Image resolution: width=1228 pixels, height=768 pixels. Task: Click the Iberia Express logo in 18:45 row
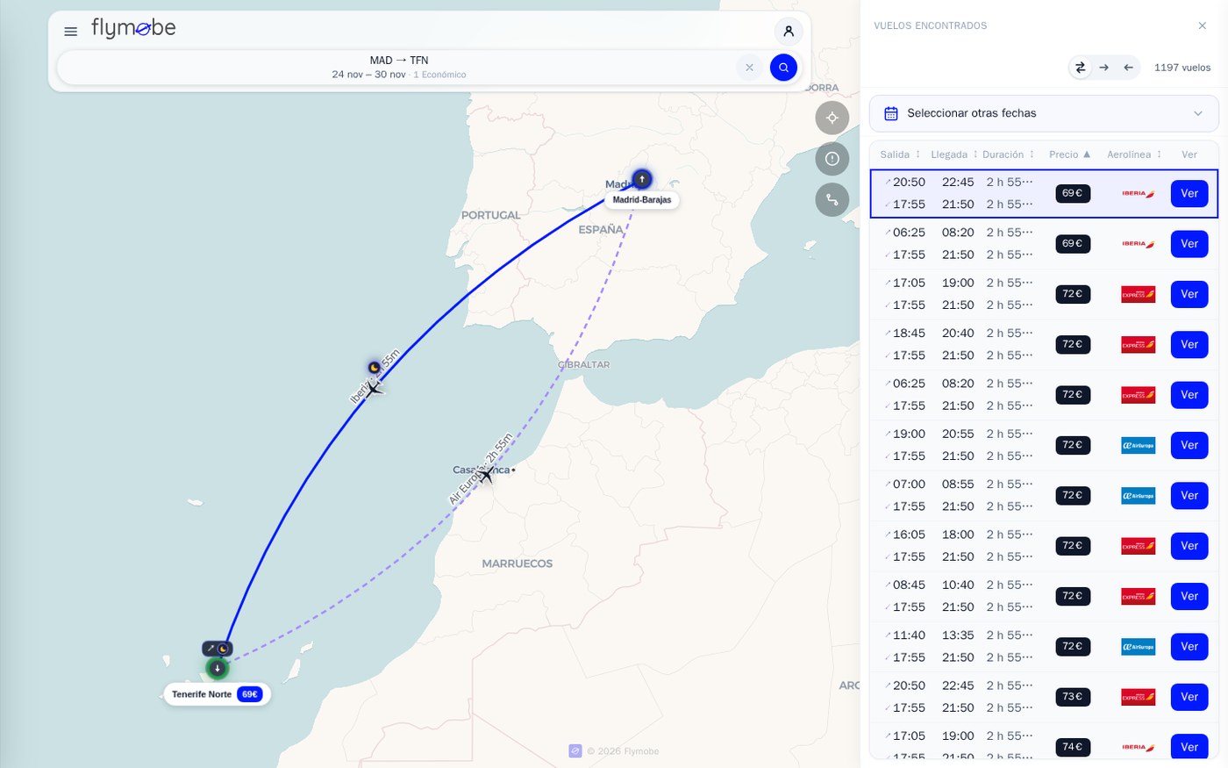(1139, 345)
